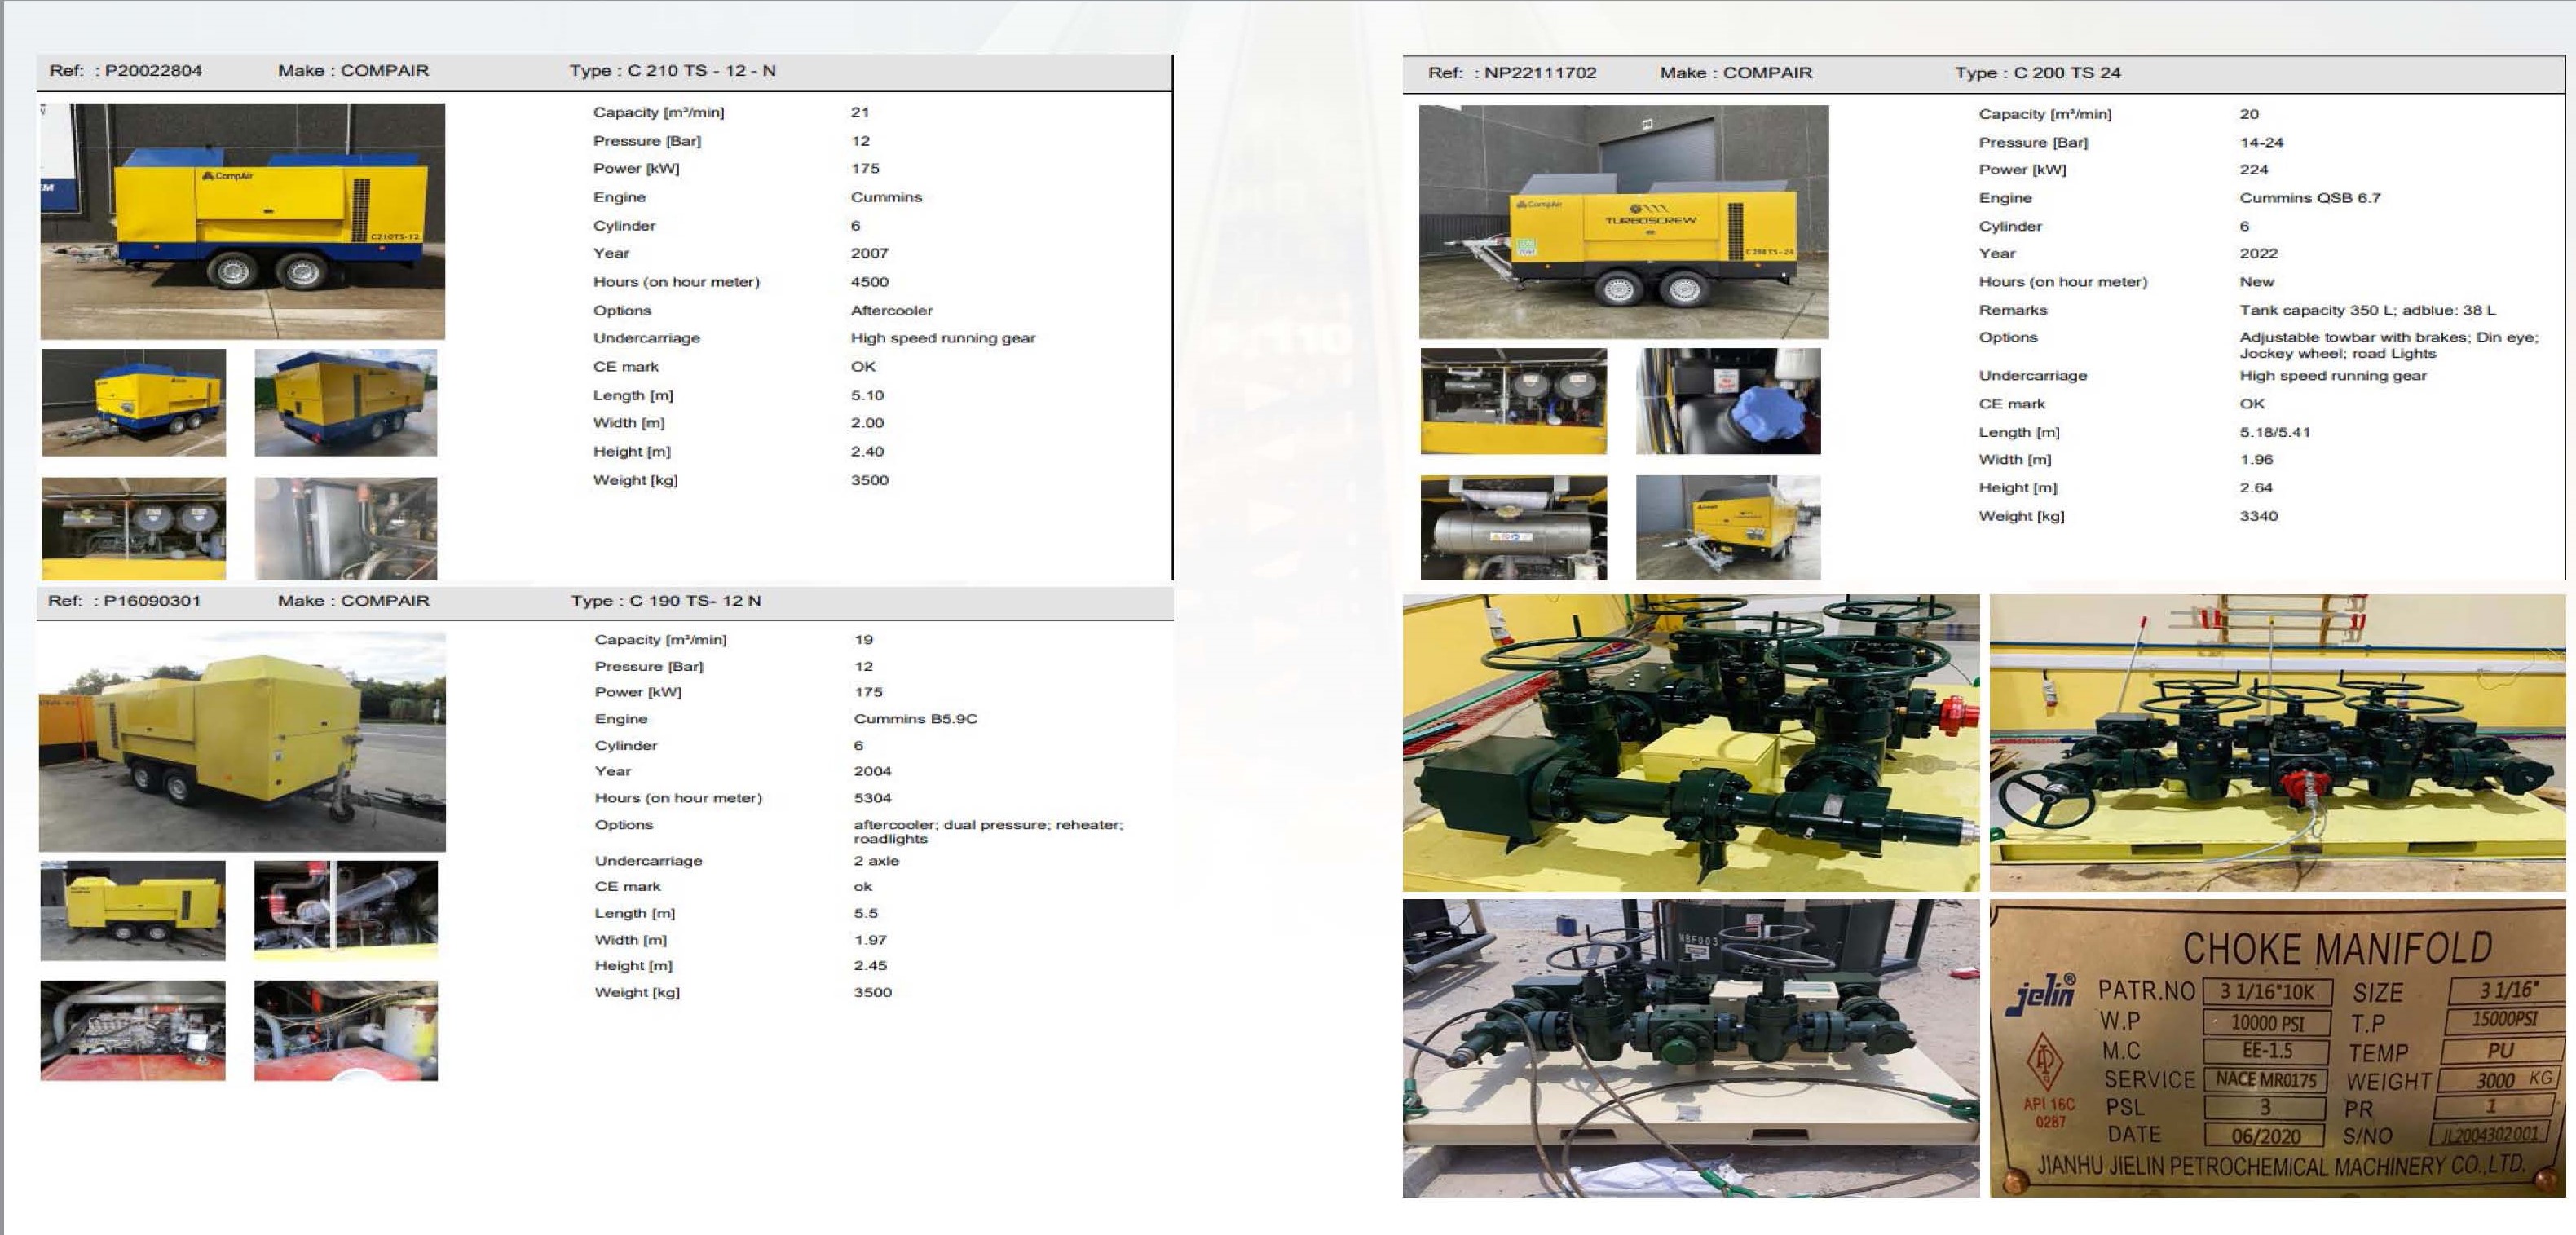Click the hours value 5304
Viewport: 2576px width, 1235px height.
[872, 797]
